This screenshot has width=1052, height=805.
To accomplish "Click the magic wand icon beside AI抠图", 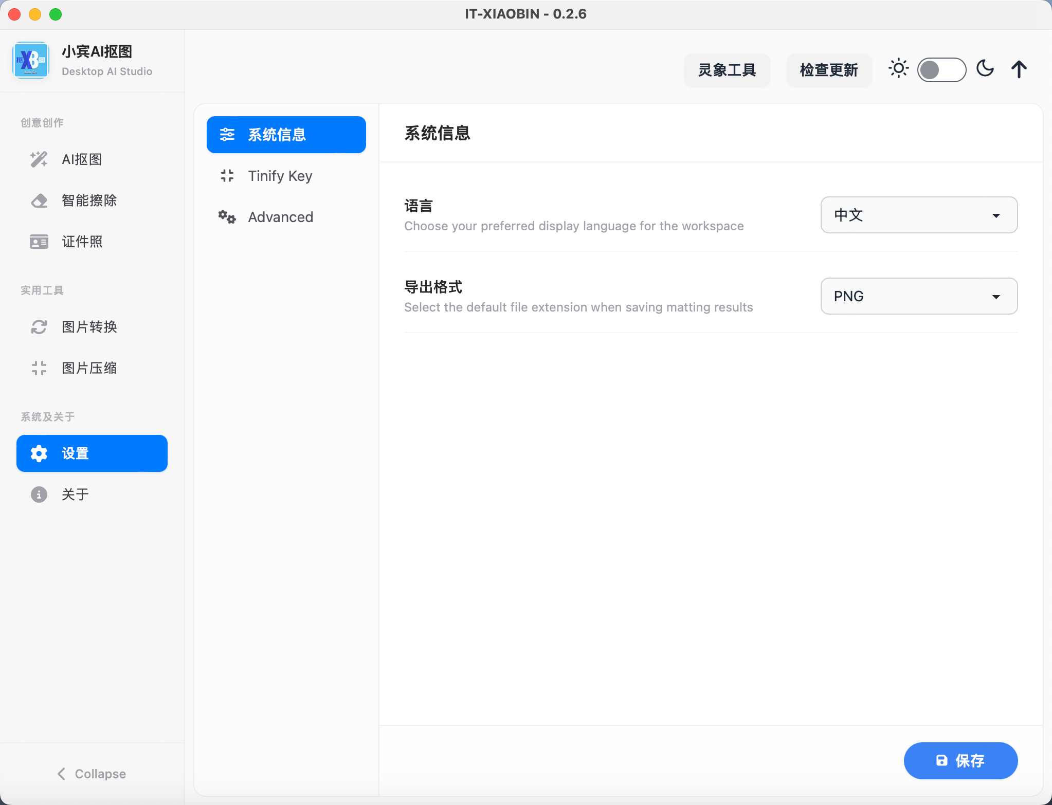I will pyautogui.click(x=39, y=159).
